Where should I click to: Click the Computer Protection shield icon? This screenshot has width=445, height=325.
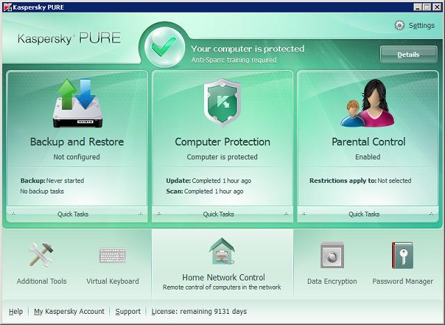click(223, 103)
